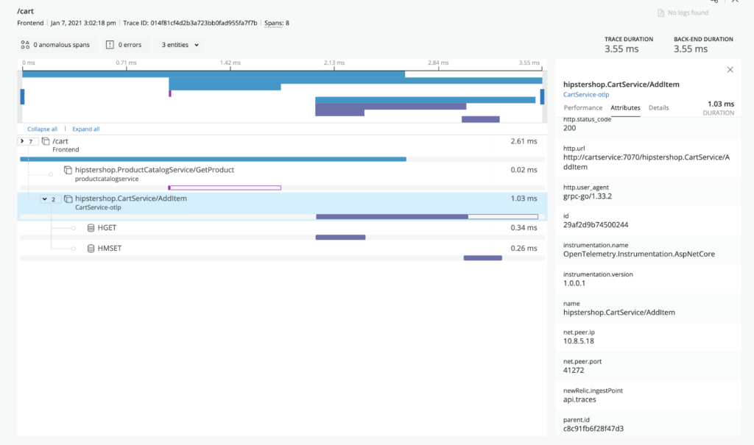Open the CartService-otlp entity link
The image size is (754, 445).
[586, 94]
